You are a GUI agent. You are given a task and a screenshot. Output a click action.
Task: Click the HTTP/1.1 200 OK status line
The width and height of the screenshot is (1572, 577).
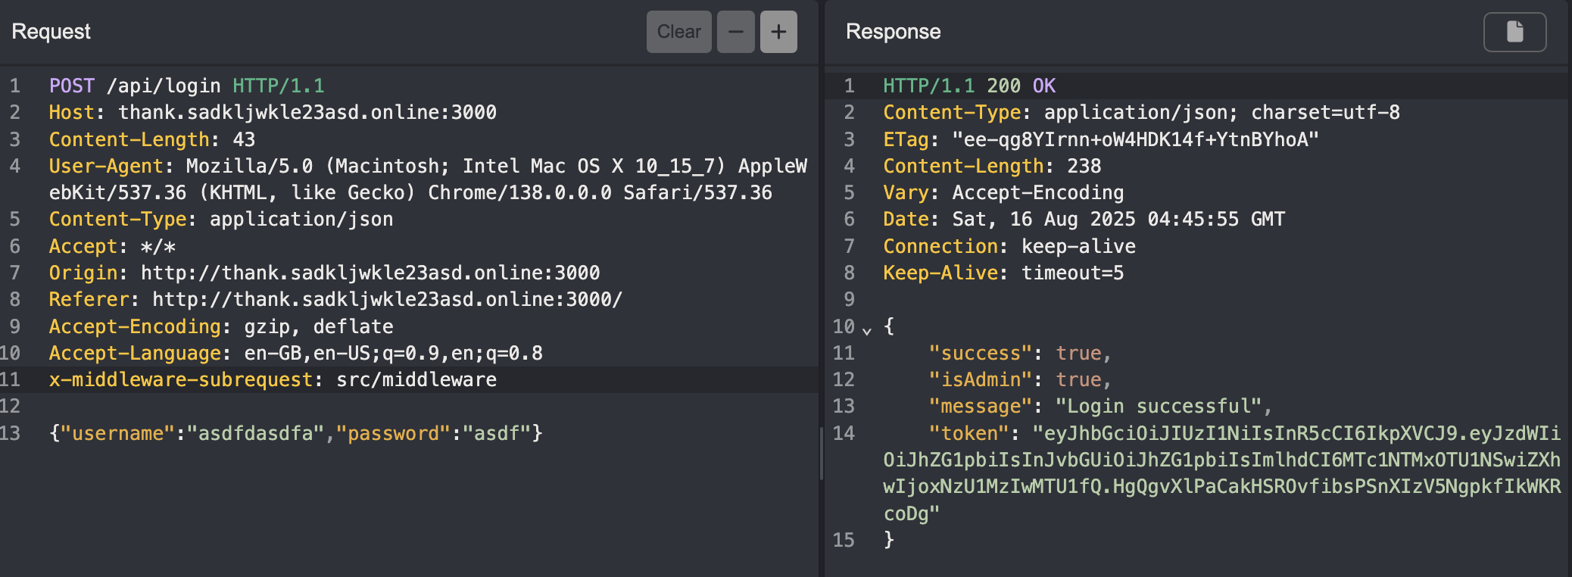[x=969, y=86]
